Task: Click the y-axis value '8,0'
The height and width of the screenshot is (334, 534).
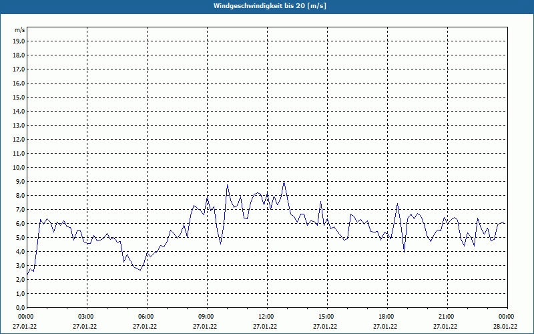Action: coord(21,195)
